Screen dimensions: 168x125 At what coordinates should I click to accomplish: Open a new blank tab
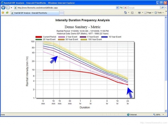pos(61,13)
